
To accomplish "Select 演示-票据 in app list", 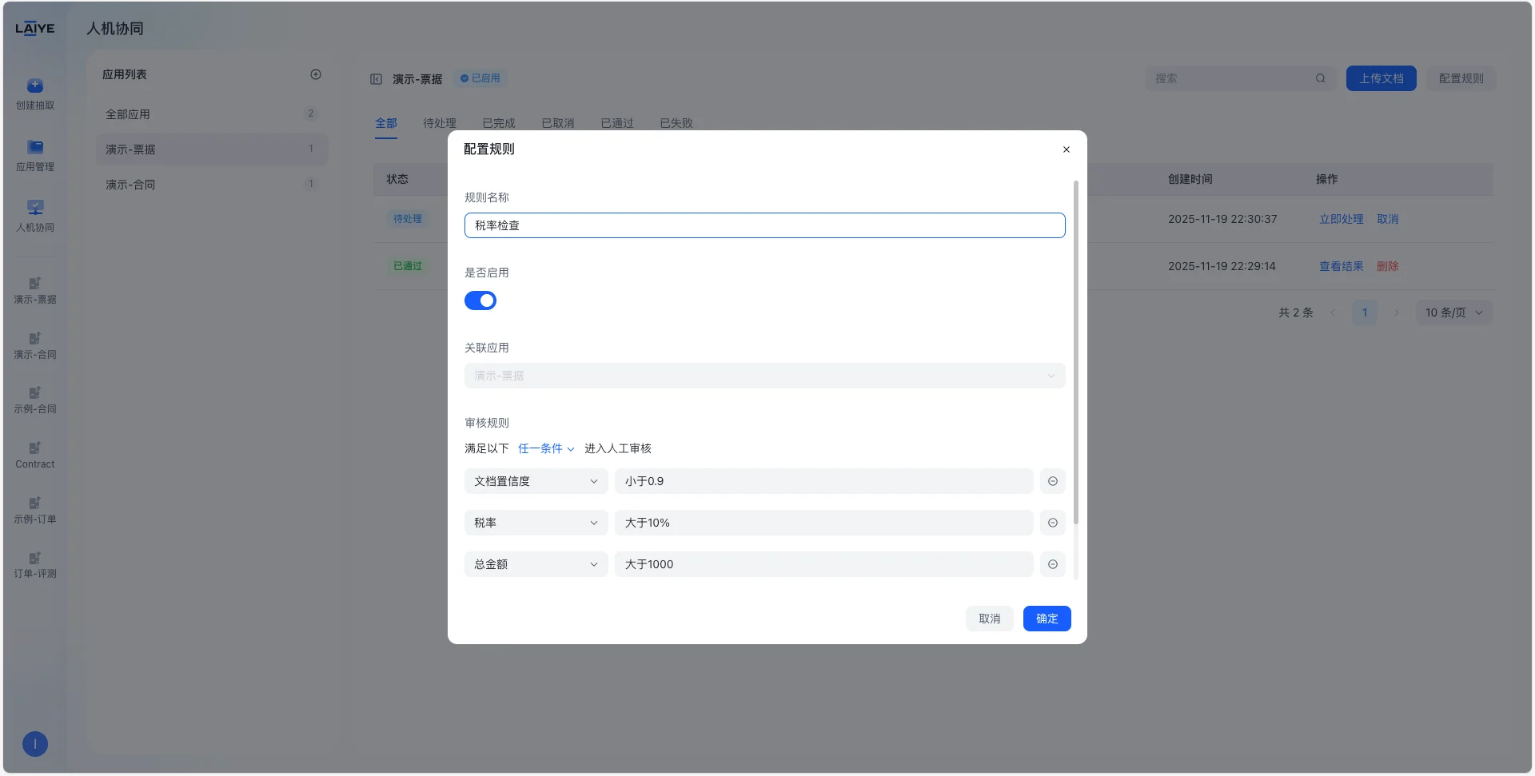I will [x=212, y=149].
